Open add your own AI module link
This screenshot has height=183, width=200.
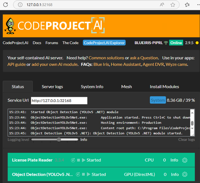[54, 64]
